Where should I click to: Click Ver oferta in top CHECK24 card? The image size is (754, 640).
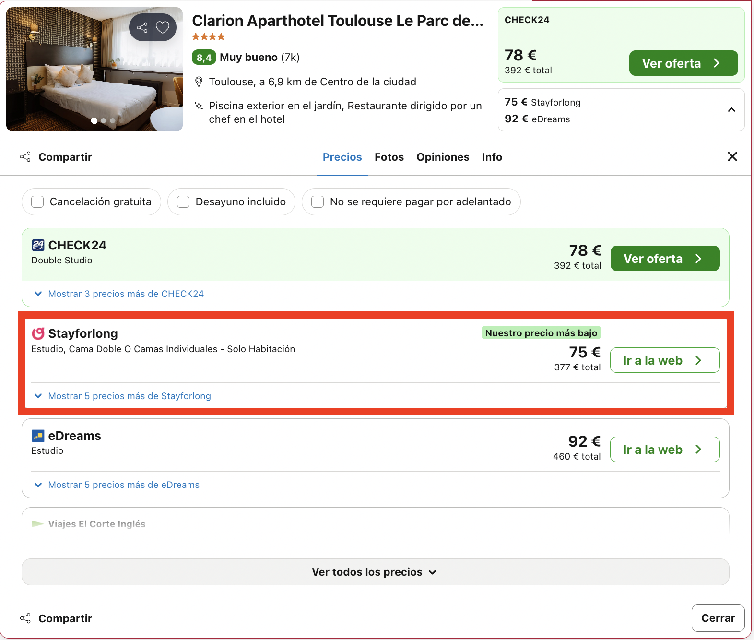pos(683,63)
